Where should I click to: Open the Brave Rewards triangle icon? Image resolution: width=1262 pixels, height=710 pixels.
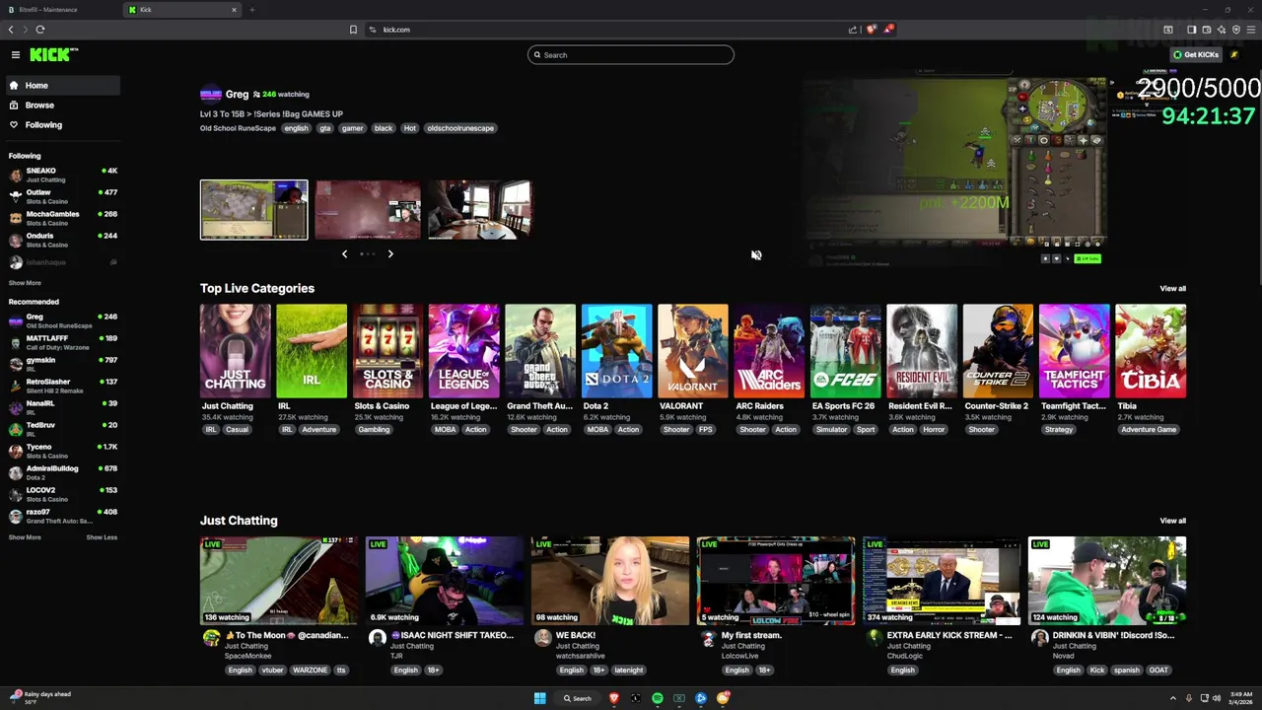tap(888, 30)
